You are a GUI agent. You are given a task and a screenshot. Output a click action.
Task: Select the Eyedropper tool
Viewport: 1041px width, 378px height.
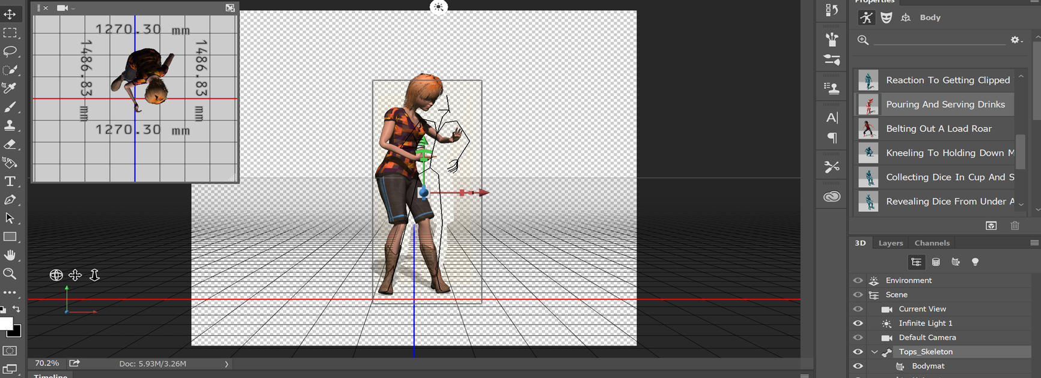coord(10,88)
